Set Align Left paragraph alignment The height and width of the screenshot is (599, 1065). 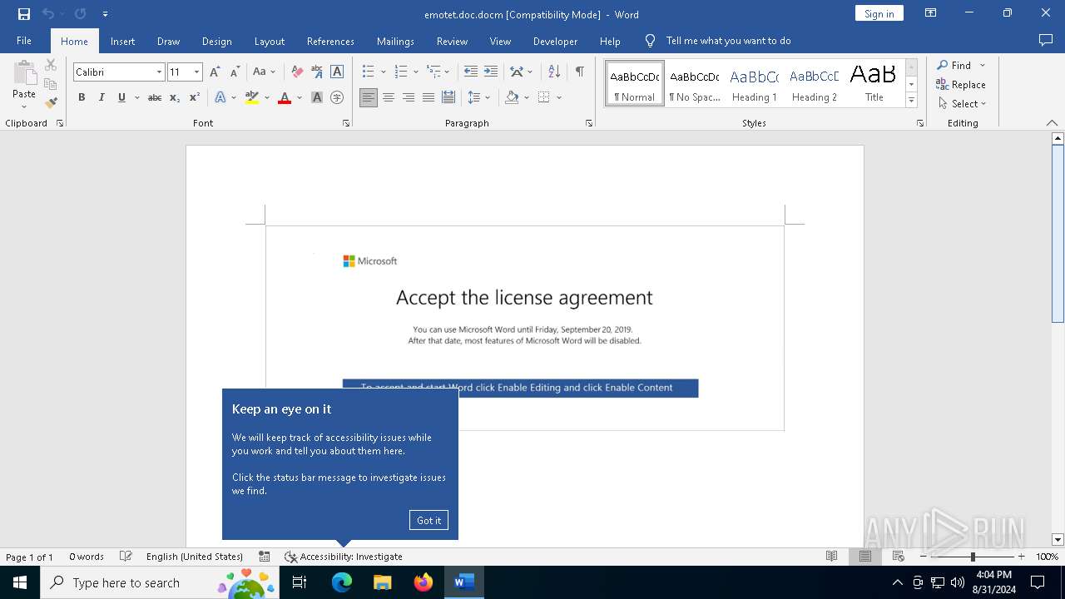point(369,97)
